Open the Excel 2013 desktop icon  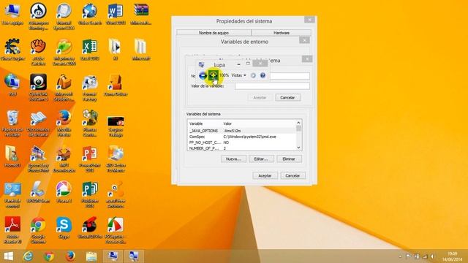[90, 50]
